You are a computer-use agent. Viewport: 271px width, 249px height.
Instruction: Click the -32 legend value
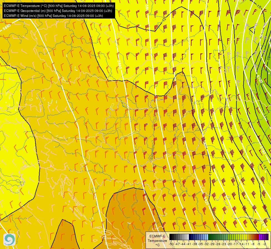(x=207, y=244)
